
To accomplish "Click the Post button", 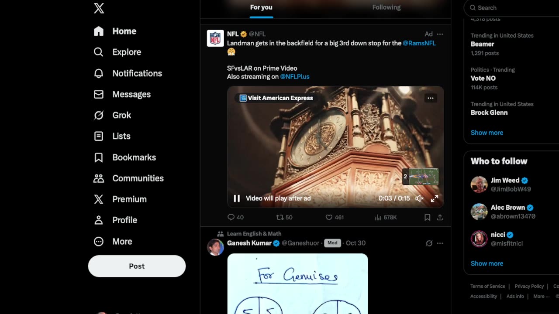I will (x=137, y=266).
